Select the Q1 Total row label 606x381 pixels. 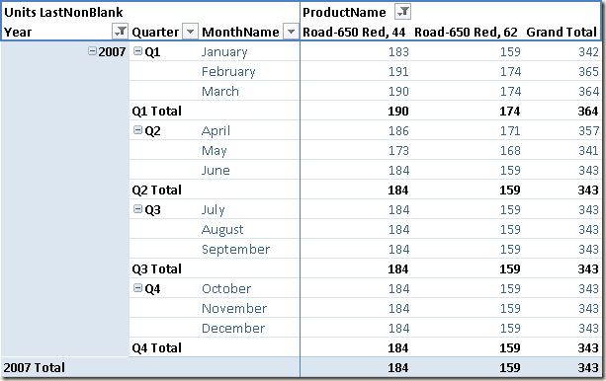[156, 112]
